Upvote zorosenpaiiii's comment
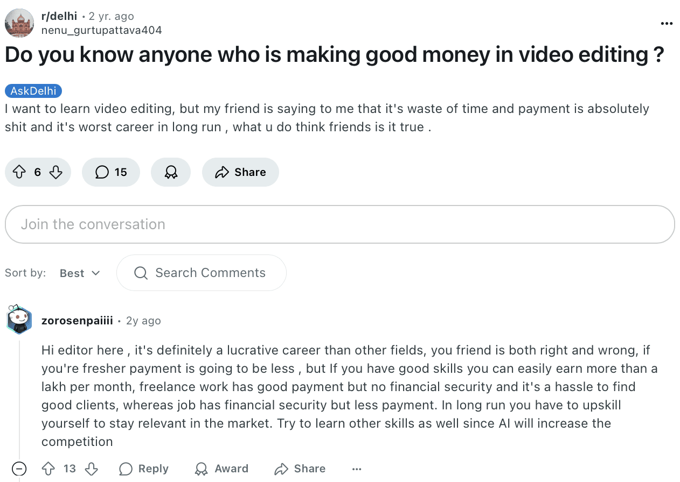680x482 pixels. [x=48, y=469]
